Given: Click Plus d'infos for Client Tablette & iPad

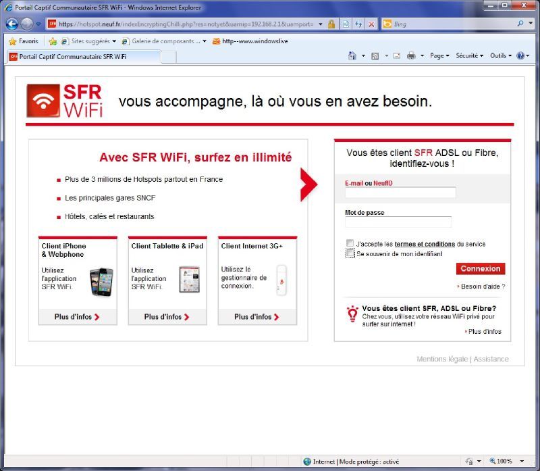Looking at the screenshot, I should tap(167, 317).
